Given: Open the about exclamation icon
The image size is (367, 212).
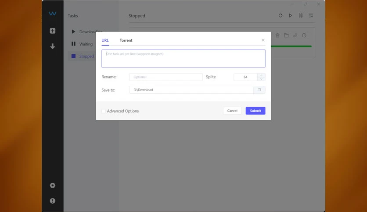Looking at the screenshot, I should 52,201.
